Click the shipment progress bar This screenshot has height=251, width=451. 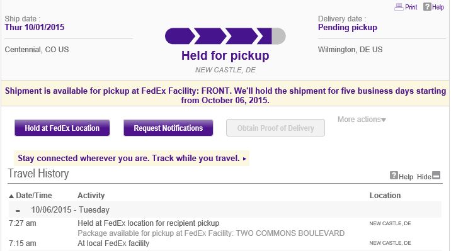click(x=226, y=36)
